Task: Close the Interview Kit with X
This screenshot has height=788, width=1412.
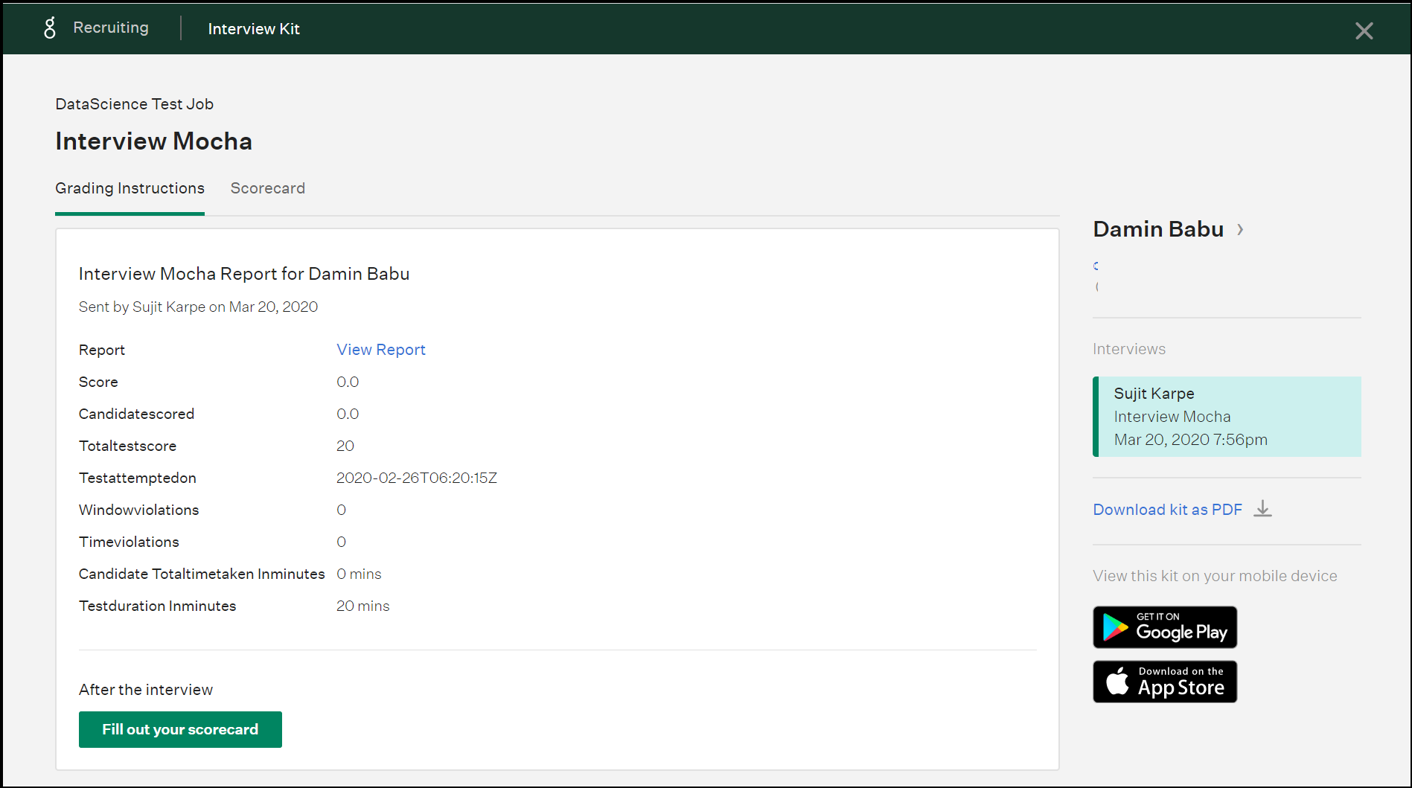Action: pos(1364,31)
